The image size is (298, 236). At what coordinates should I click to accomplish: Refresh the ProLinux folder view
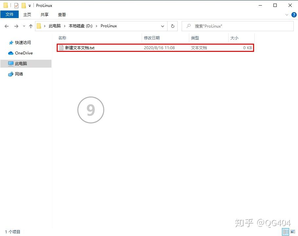(173, 26)
